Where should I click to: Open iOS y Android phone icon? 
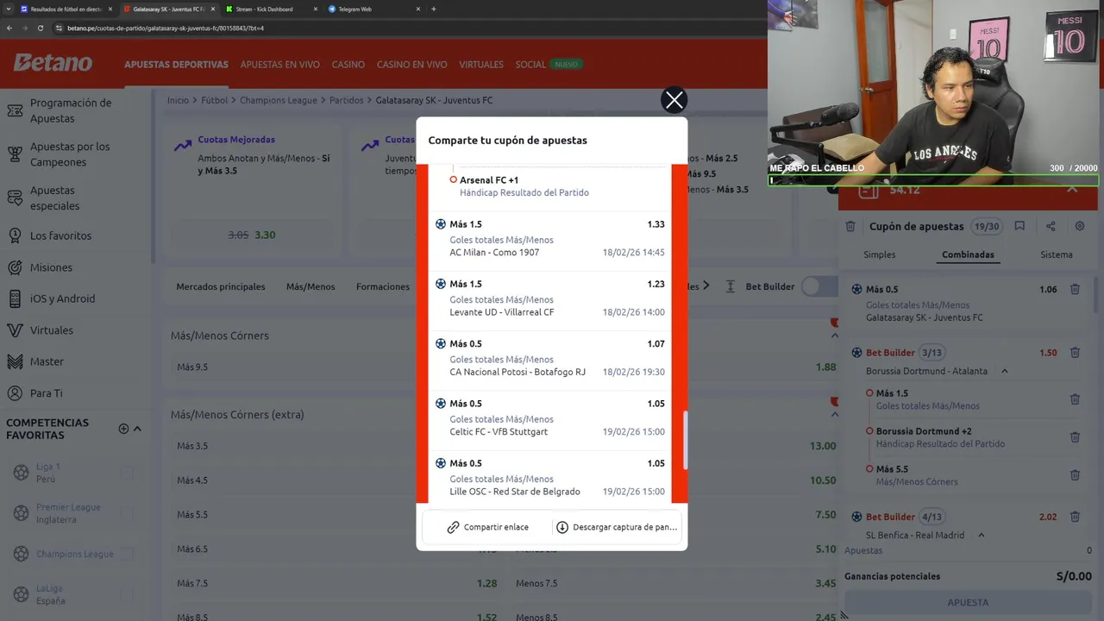15,298
